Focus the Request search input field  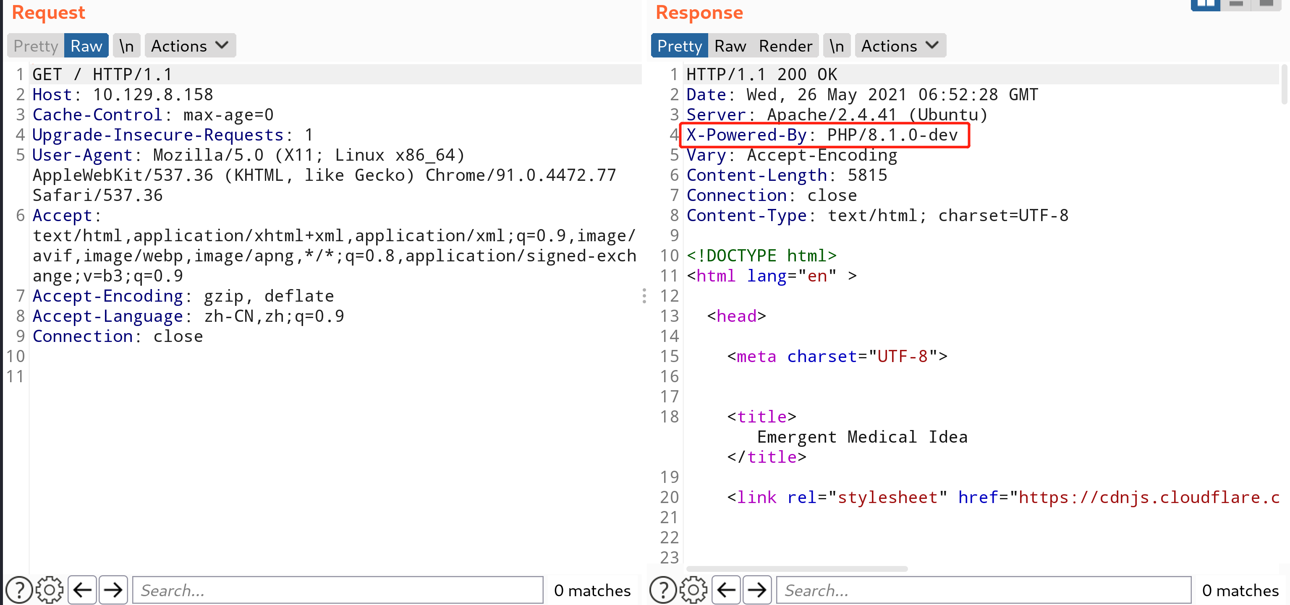(x=338, y=590)
